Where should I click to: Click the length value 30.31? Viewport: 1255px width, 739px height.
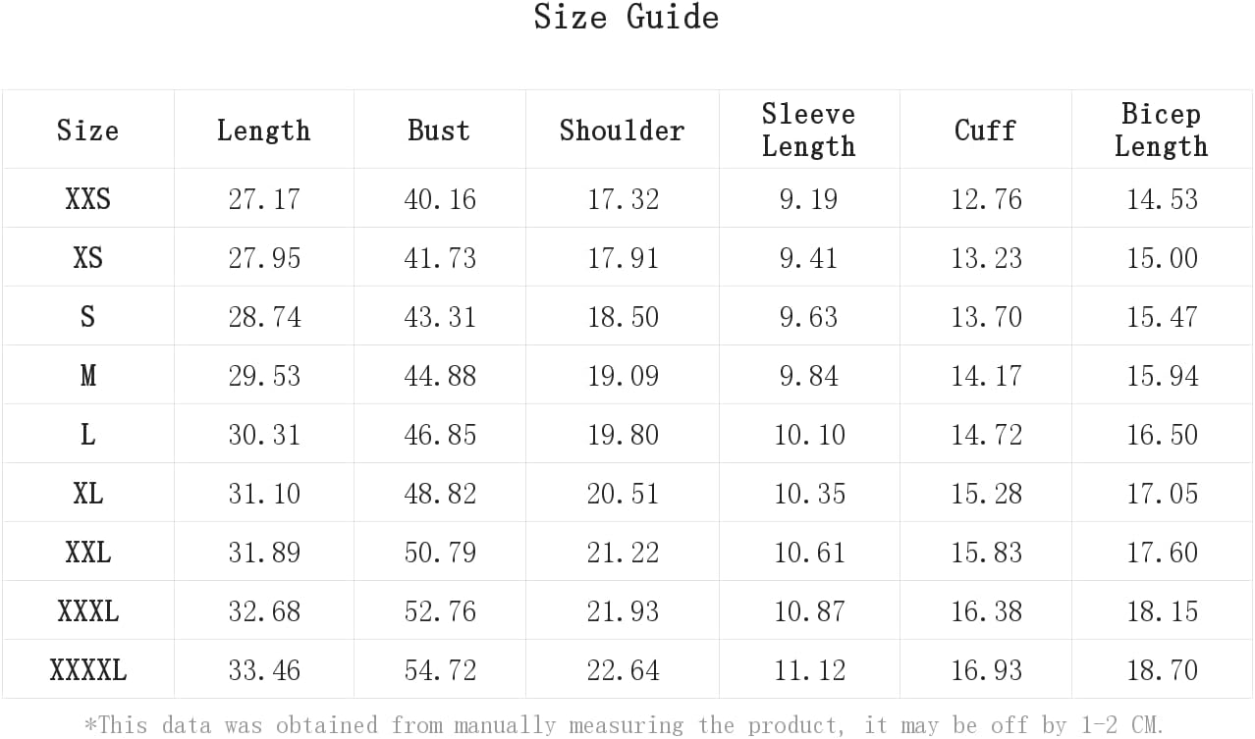tap(264, 435)
